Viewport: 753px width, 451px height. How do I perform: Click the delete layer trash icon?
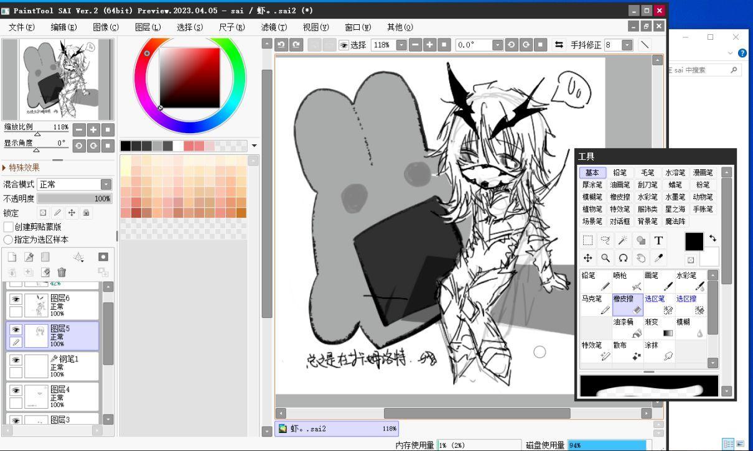tap(62, 272)
